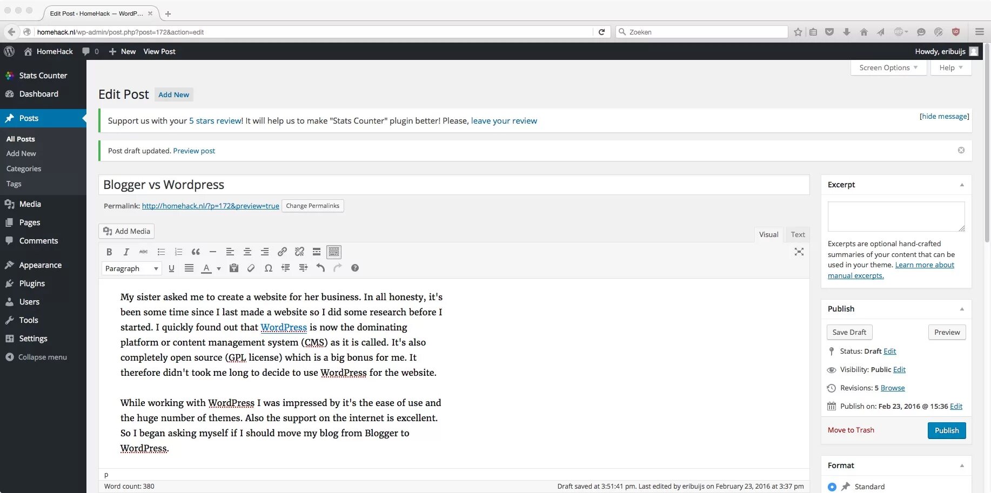Viewport: 991px width, 493px height.
Task: Click the Paste as text clipboard icon
Action: coord(234,268)
